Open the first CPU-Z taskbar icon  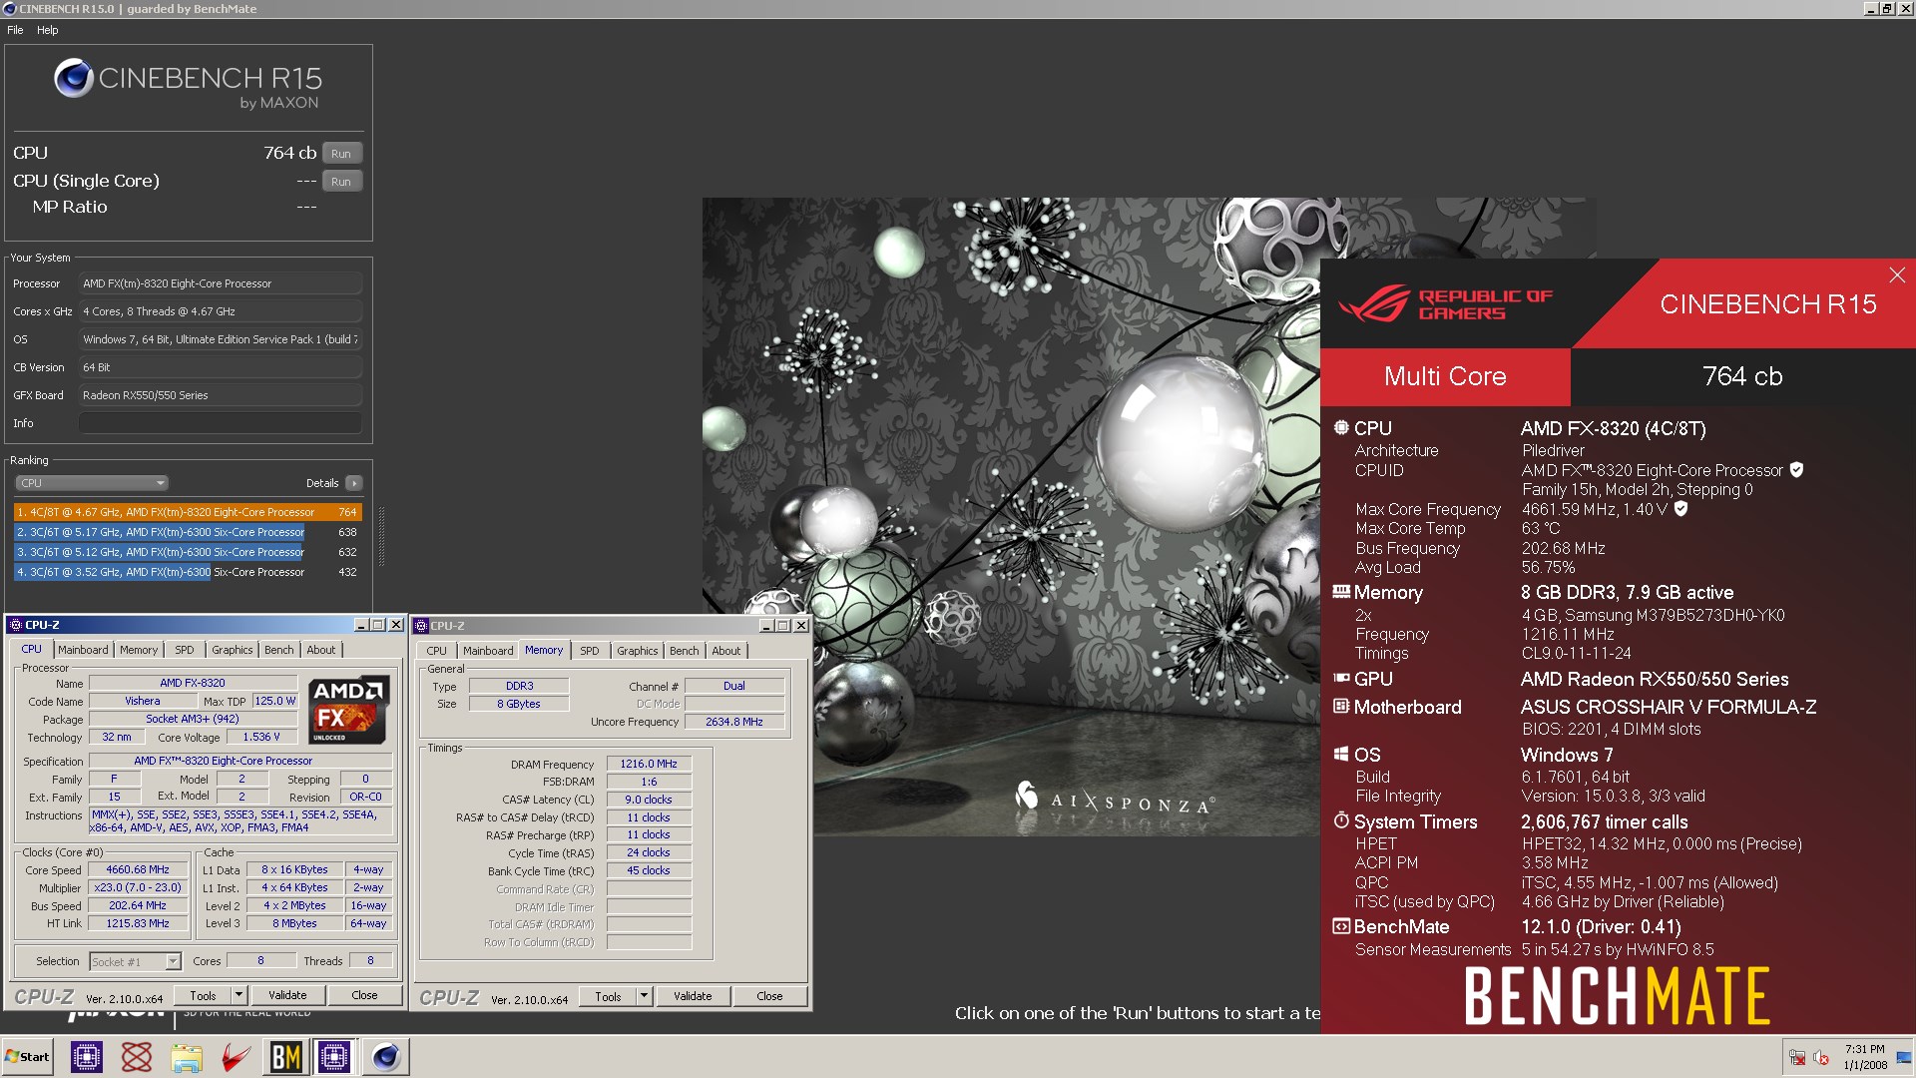tap(87, 1057)
